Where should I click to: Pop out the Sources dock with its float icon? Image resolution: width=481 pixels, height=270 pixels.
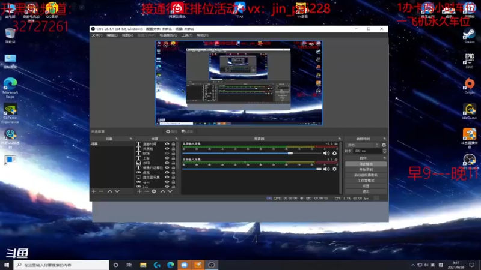click(x=176, y=139)
